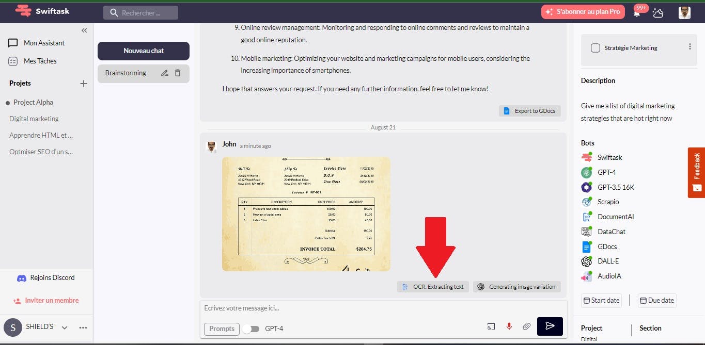Select the Scrapio bot
Viewport: 705px width, 345px height.
[600, 202]
